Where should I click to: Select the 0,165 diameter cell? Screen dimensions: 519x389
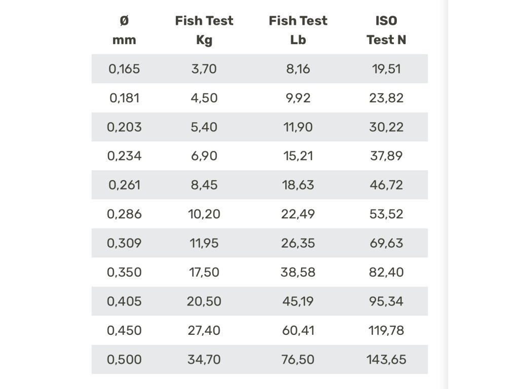coord(124,69)
